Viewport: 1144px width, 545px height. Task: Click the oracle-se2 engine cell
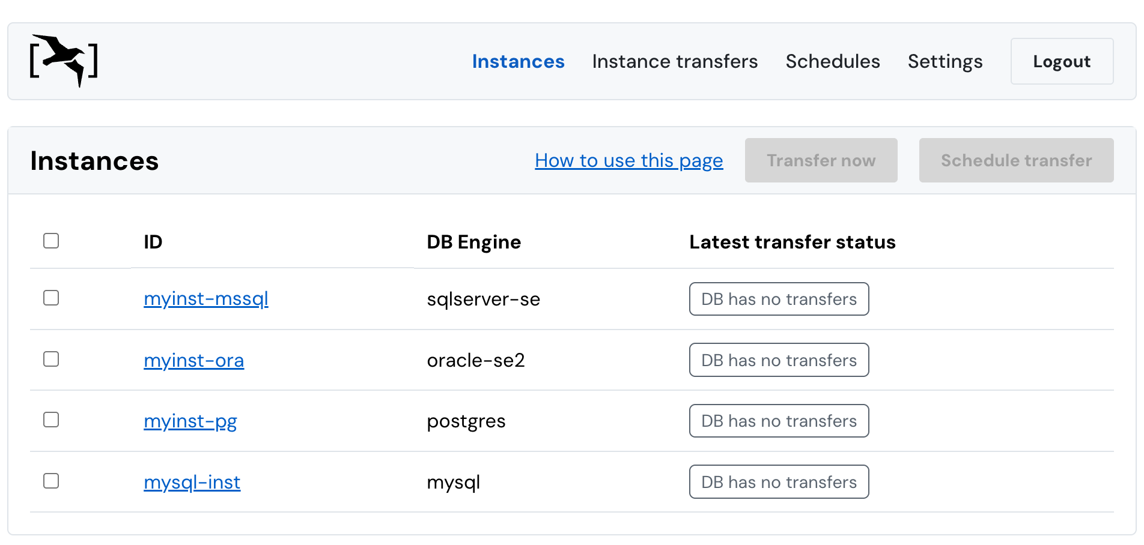(x=476, y=360)
